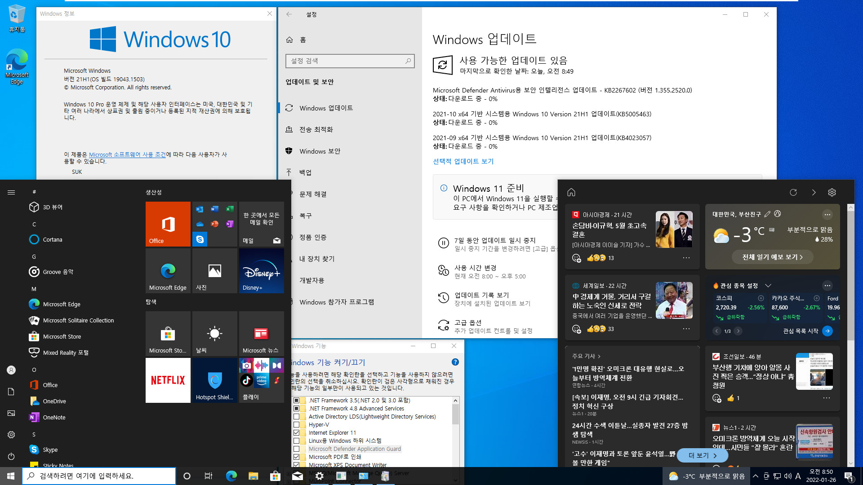Enable Linux용 Windows 하위 시스템 checkbox
Viewport: 863px width, 485px height.
296,441
